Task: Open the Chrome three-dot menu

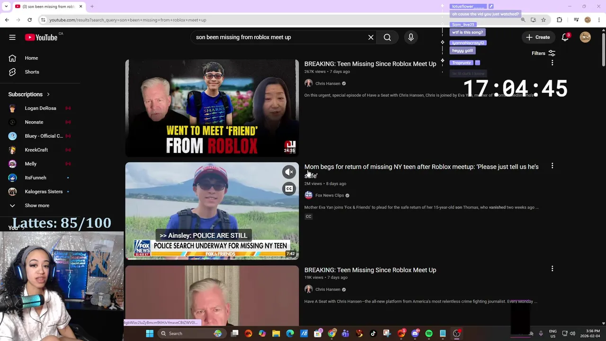Action: click(599, 20)
